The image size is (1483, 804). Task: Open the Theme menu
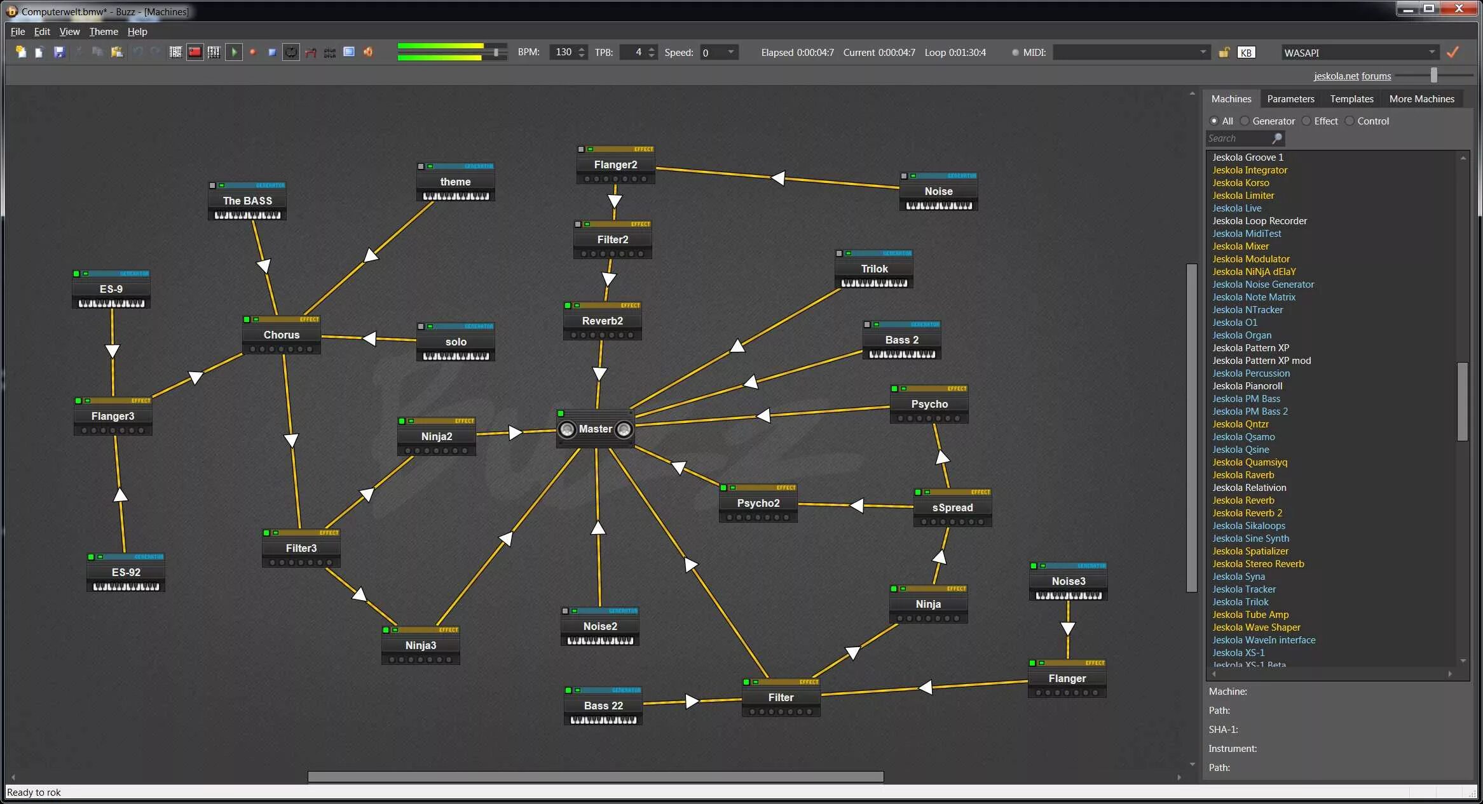point(103,31)
